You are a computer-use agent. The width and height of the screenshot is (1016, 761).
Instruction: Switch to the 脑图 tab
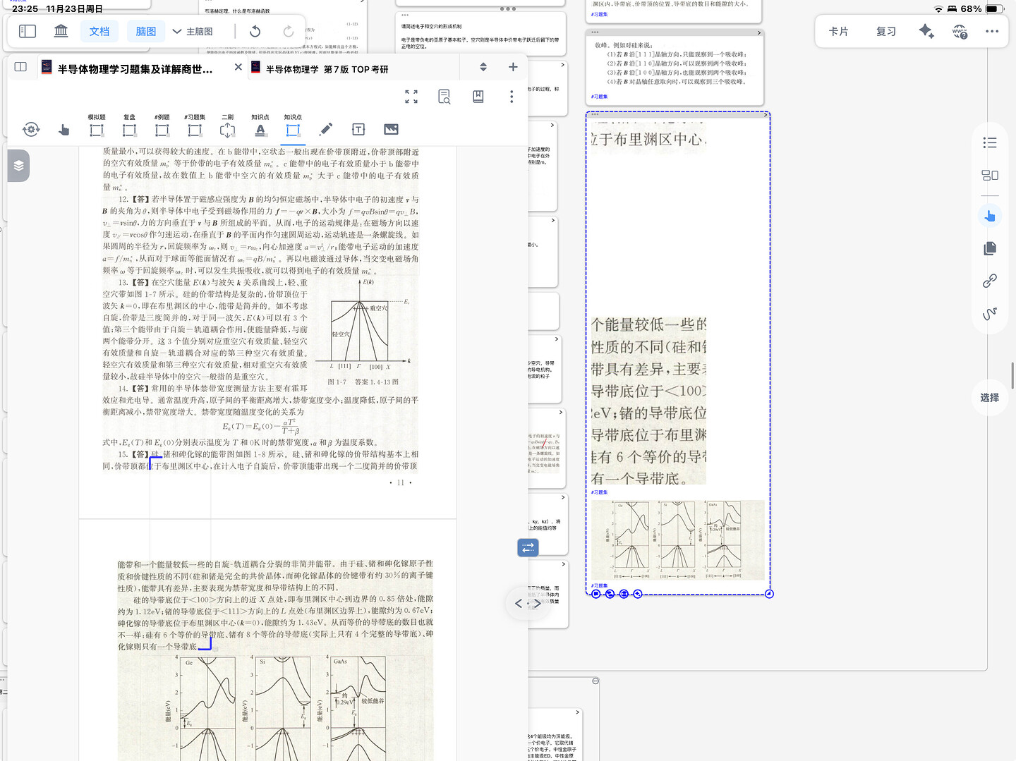pyautogui.click(x=145, y=31)
